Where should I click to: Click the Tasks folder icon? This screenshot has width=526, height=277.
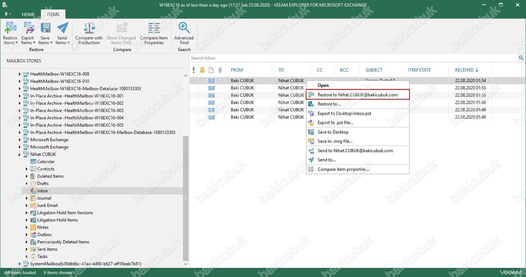(x=33, y=257)
